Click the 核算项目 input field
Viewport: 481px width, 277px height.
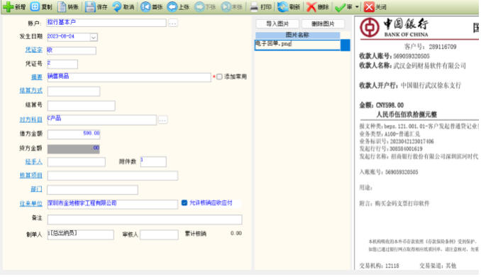(113, 175)
